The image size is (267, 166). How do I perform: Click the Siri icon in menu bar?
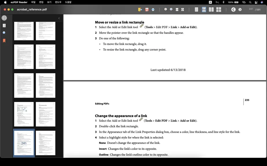[x=262, y=2]
